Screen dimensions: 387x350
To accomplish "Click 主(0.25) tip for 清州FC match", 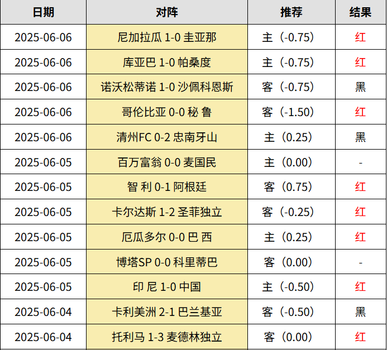I will (288, 137).
